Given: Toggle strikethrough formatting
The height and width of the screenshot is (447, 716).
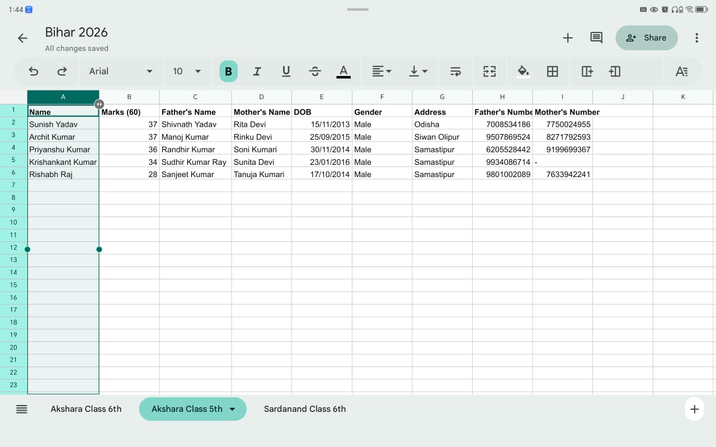Looking at the screenshot, I should point(315,71).
